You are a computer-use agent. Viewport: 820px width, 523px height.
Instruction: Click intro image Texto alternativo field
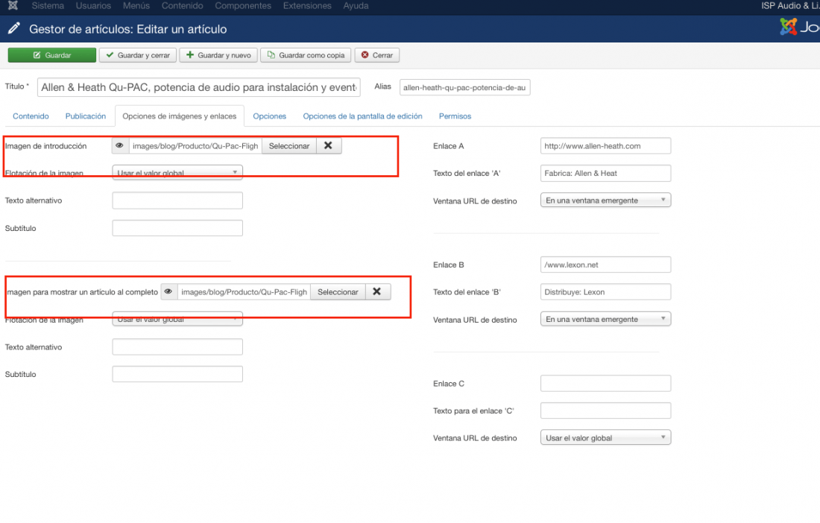tap(177, 200)
